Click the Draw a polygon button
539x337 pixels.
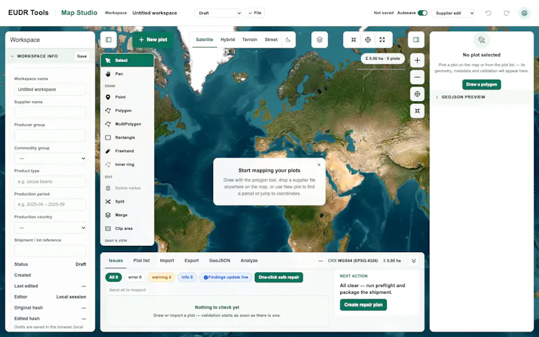(481, 85)
